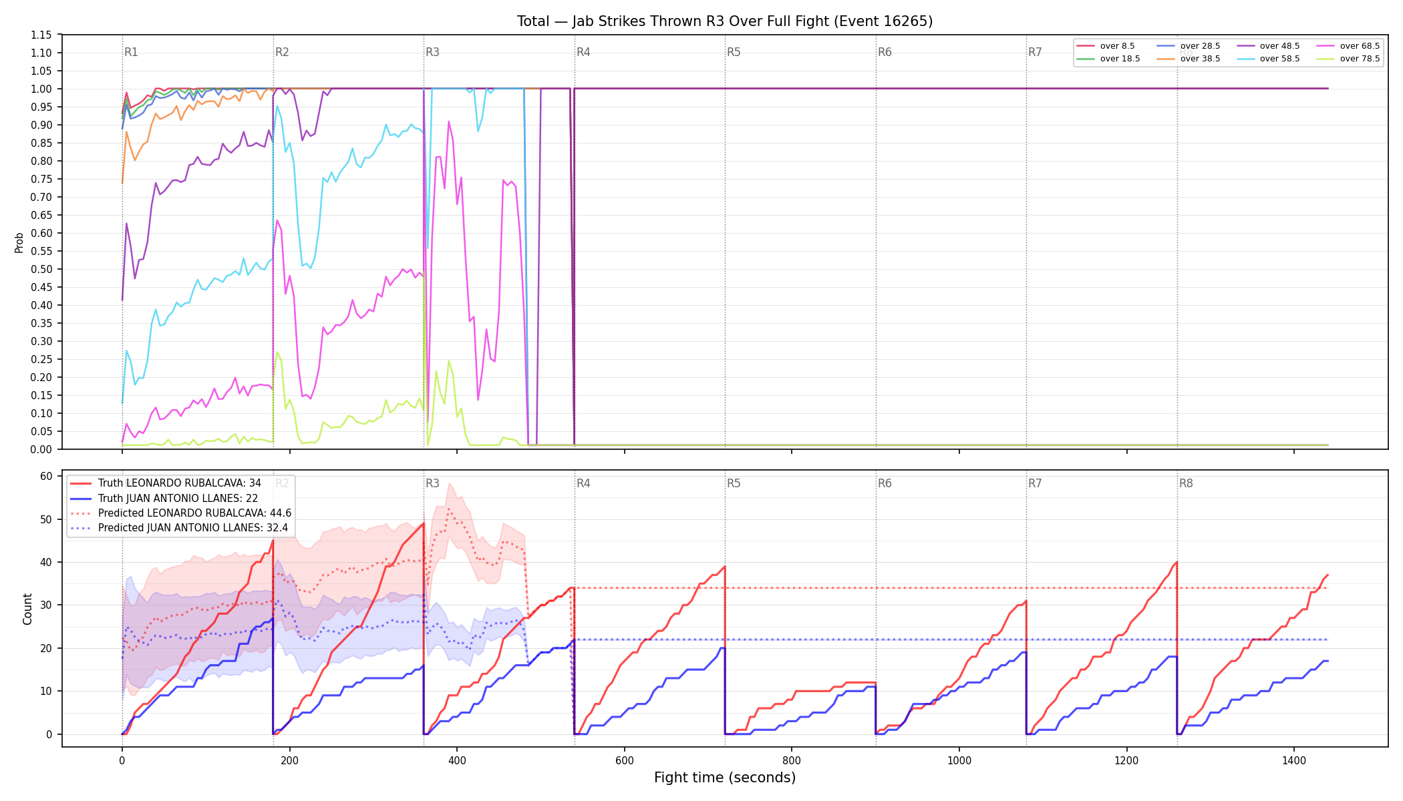Viewport: 1403px width, 801px height.
Task: Select the 'over 28.5' legend entry
Action: tap(1189, 46)
